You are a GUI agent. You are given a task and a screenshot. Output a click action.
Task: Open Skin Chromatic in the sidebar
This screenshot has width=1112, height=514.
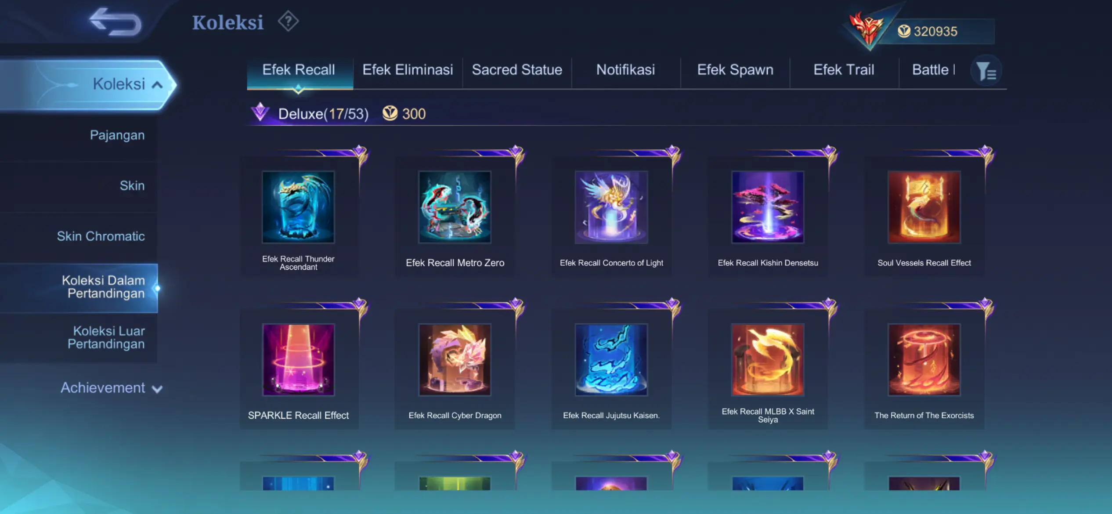pos(101,236)
